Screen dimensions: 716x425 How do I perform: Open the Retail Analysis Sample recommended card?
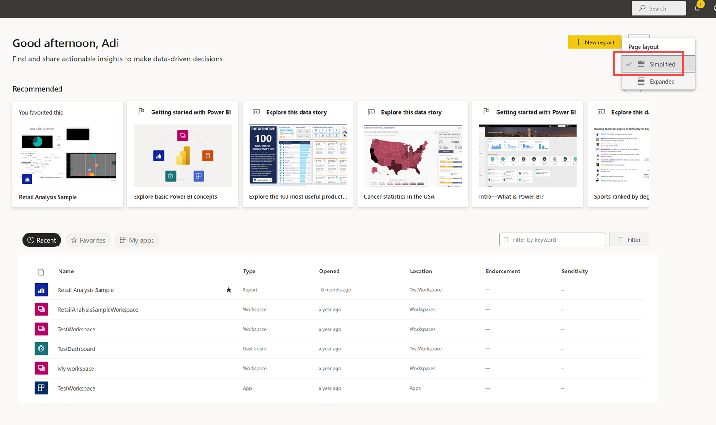[67, 154]
